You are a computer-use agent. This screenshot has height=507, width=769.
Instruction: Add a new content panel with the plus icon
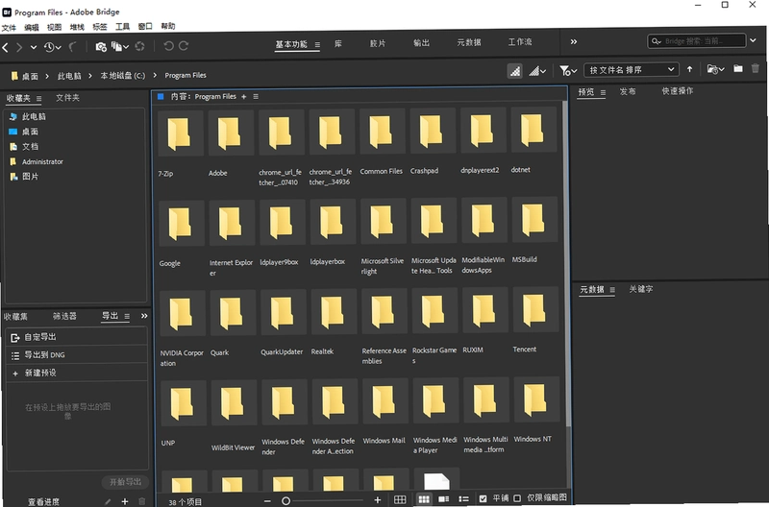(244, 96)
